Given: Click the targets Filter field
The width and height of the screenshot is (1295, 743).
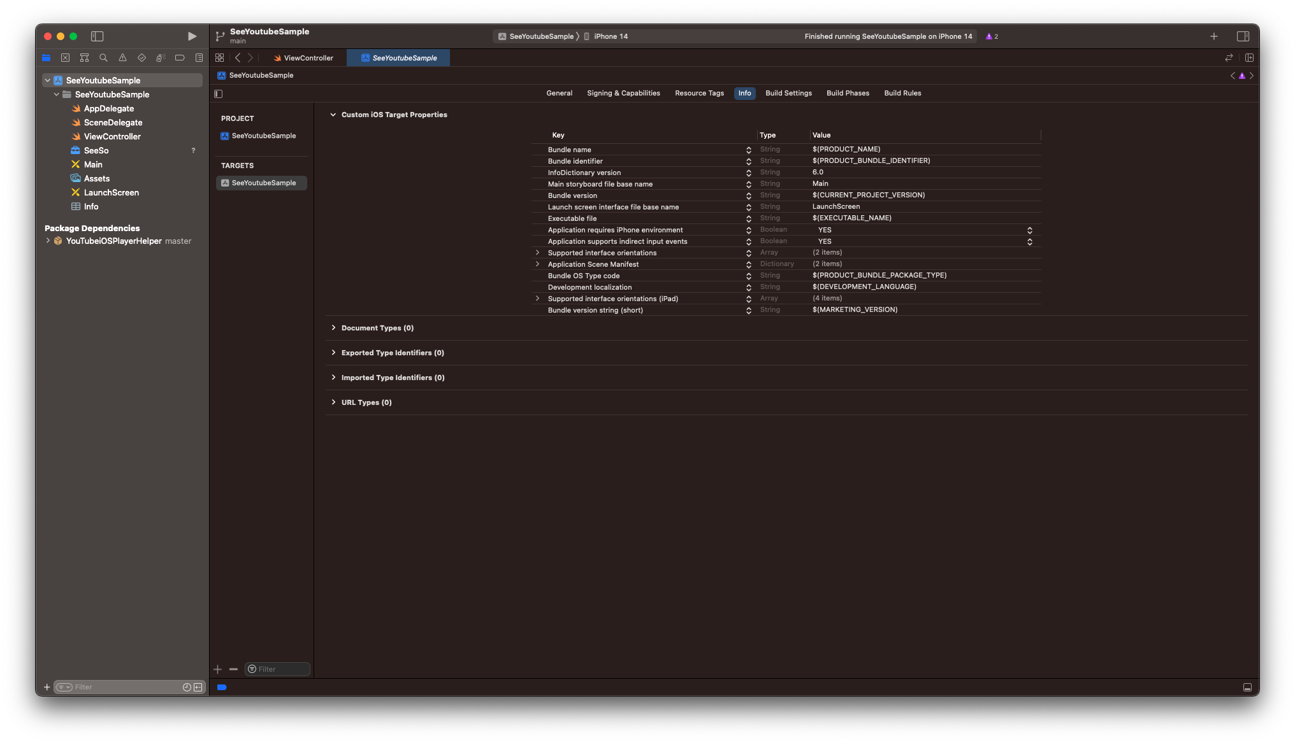Looking at the screenshot, I should tap(282, 669).
